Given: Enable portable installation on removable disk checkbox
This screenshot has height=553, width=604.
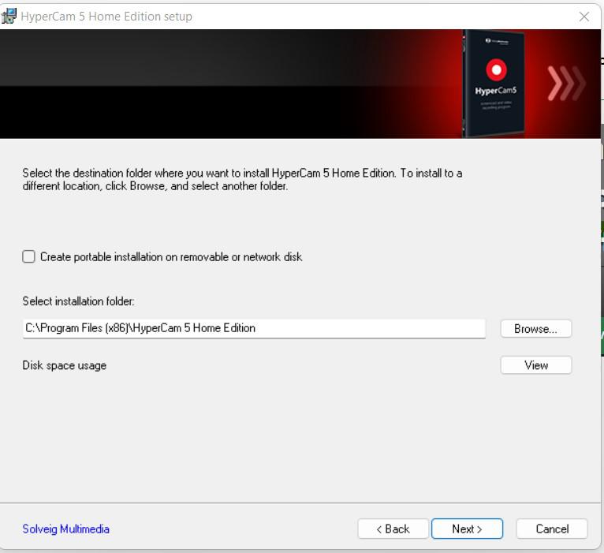Looking at the screenshot, I should coord(28,256).
